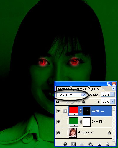Image resolution: width=118 pixels, height=148 pixels.
Task: Open the Fill percentage arrow
Action: point(112,102)
